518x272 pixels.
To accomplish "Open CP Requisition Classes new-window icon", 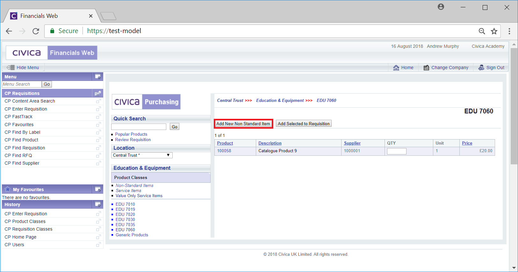I will [x=98, y=229].
